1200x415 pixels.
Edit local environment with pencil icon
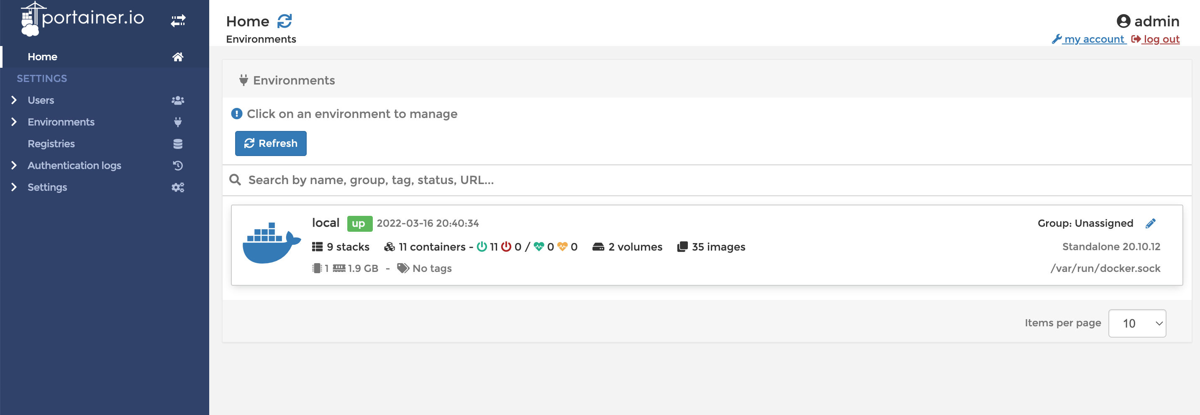pyautogui.click(x=1150, y=223)
